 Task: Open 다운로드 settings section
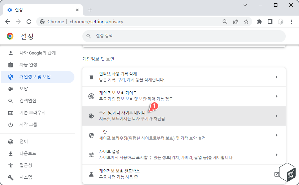click(38, 153)
